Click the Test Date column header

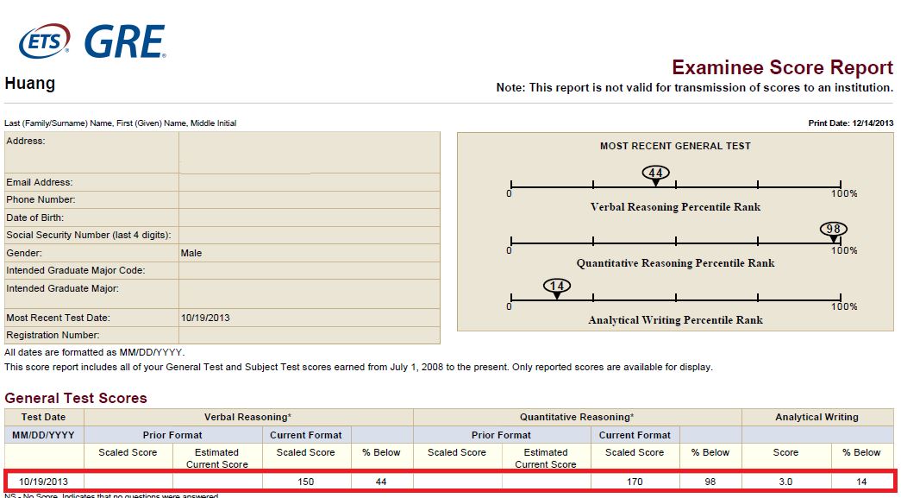[44, 417]
